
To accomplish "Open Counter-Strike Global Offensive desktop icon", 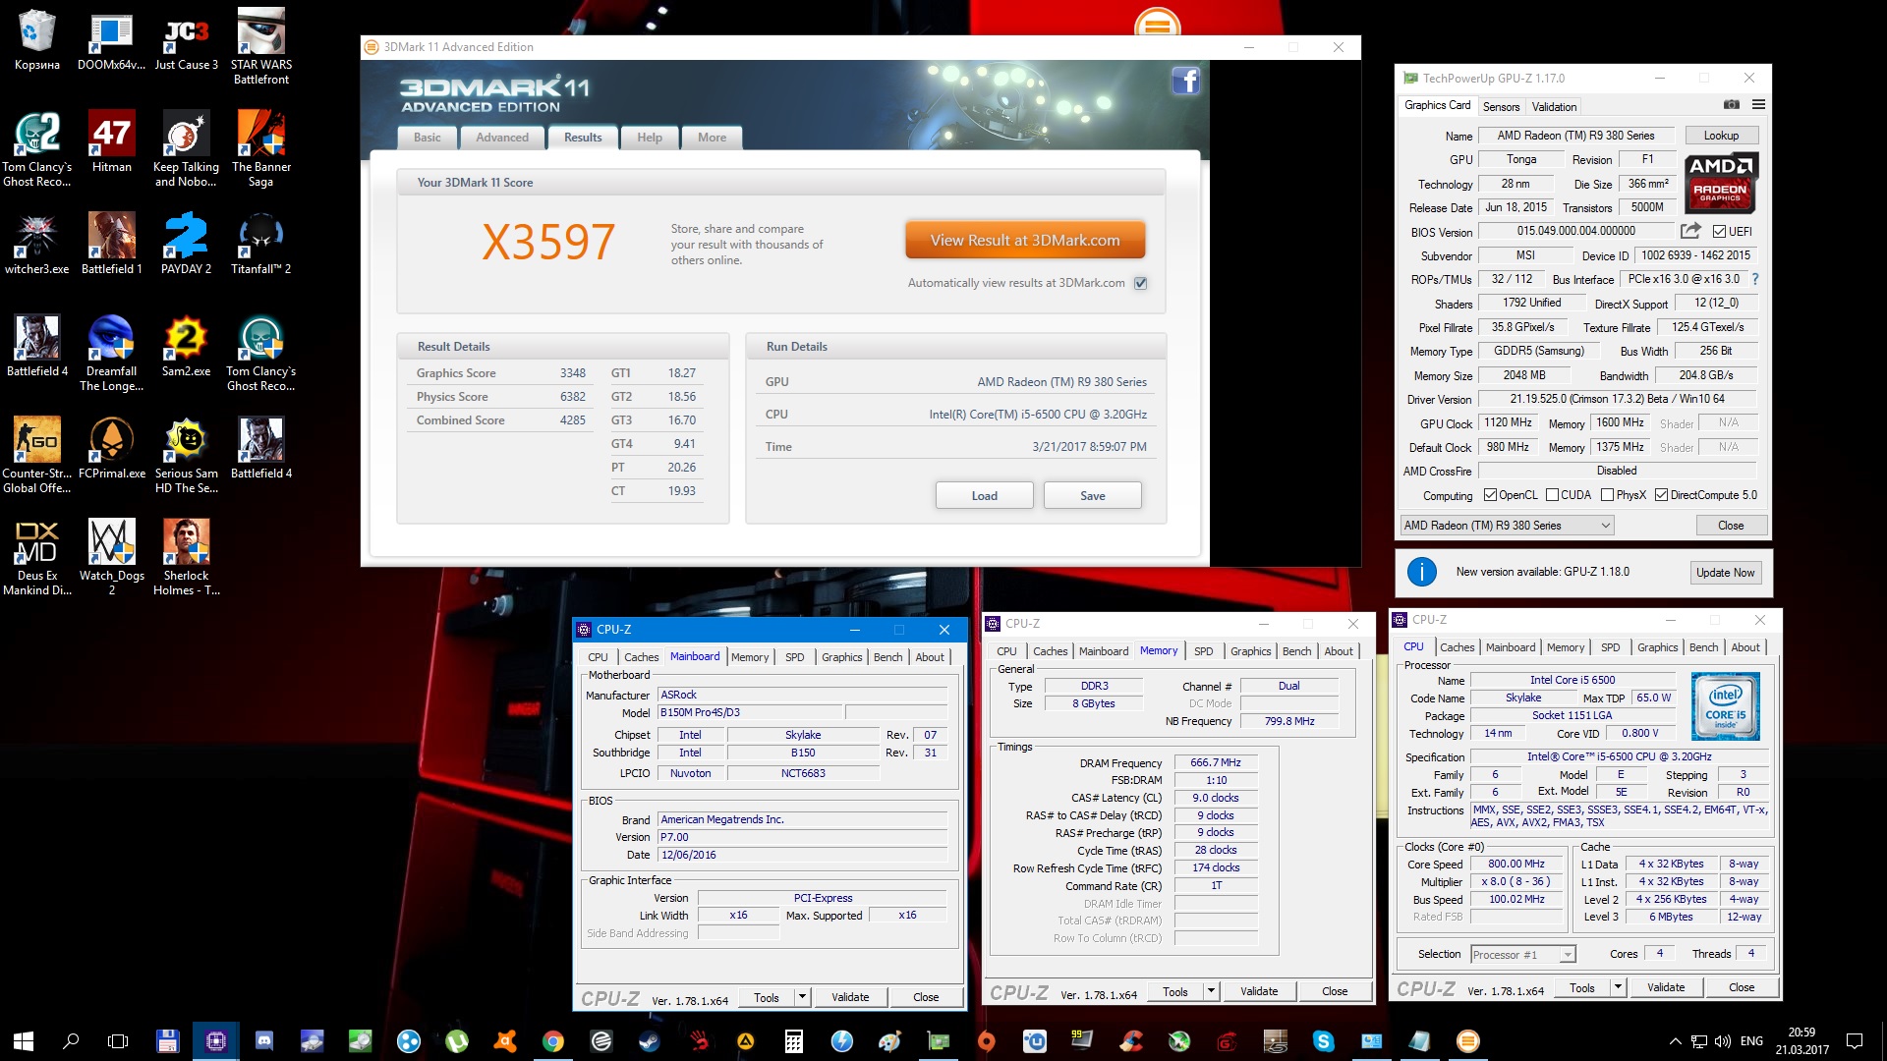I will 36,455.
